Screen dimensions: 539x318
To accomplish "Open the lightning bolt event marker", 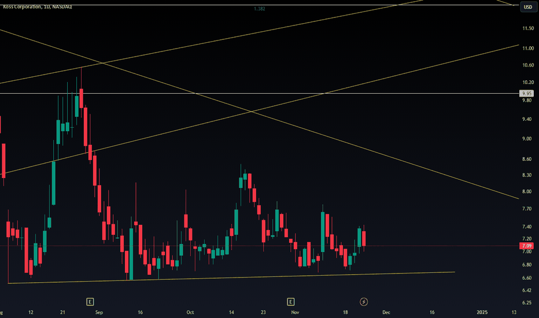I will pos(364,302).
